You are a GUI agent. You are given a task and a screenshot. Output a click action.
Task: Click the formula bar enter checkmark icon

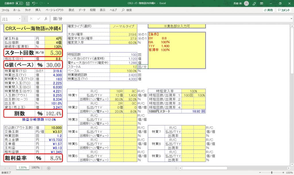pyautogui.click(x=39, y=19)
